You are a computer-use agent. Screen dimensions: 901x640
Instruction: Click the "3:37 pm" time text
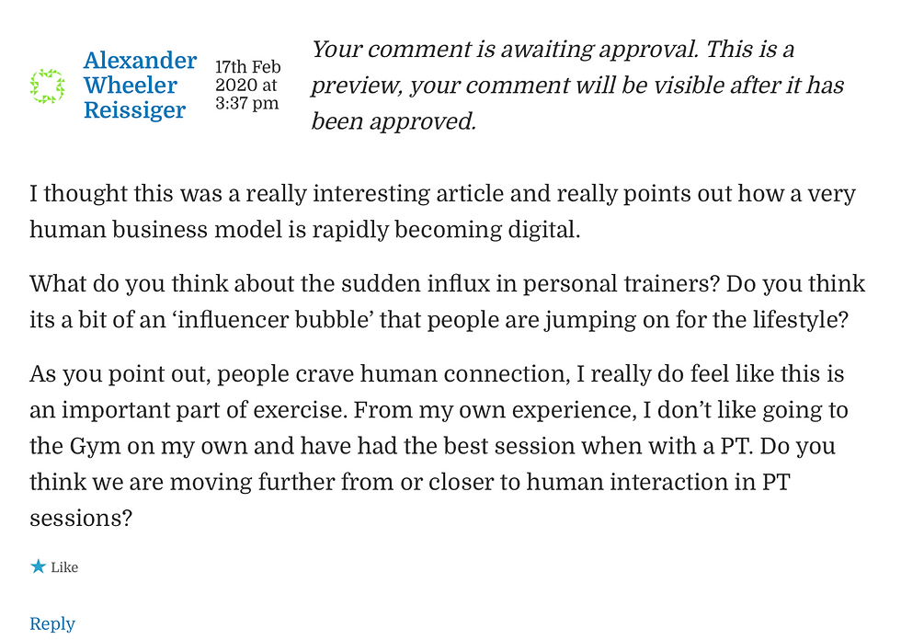[x=246, y=103]
